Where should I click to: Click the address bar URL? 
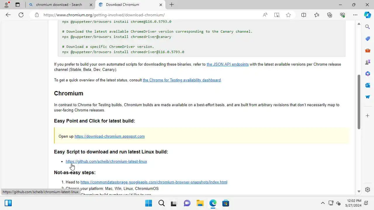tap(104, 15)
